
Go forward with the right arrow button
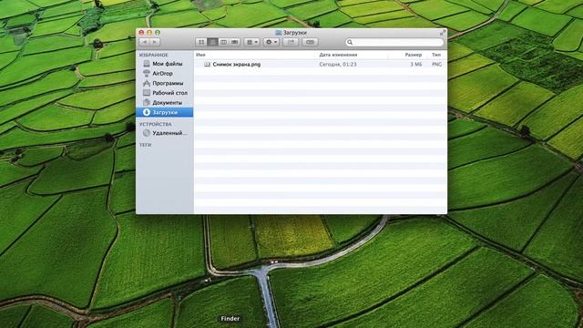pyautogui.click(x=155, y=42)
